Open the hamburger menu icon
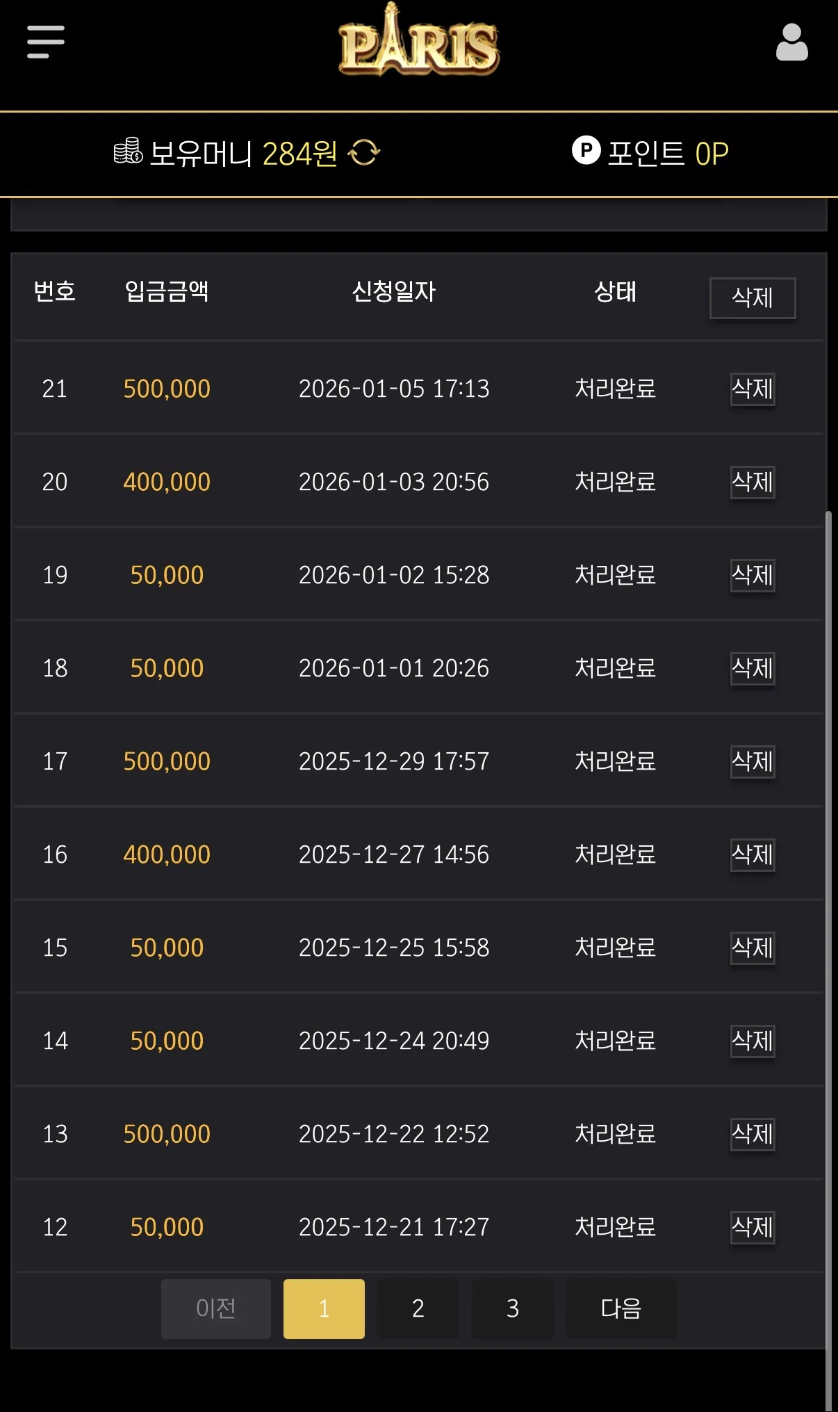The height and width of the screenshot is (1412, 838). point(46,42)
